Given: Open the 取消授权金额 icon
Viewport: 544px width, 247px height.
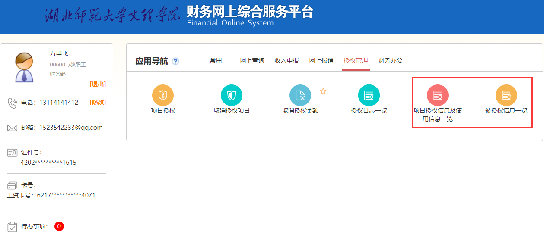Looking at the screenshot, I should [300, 95].
